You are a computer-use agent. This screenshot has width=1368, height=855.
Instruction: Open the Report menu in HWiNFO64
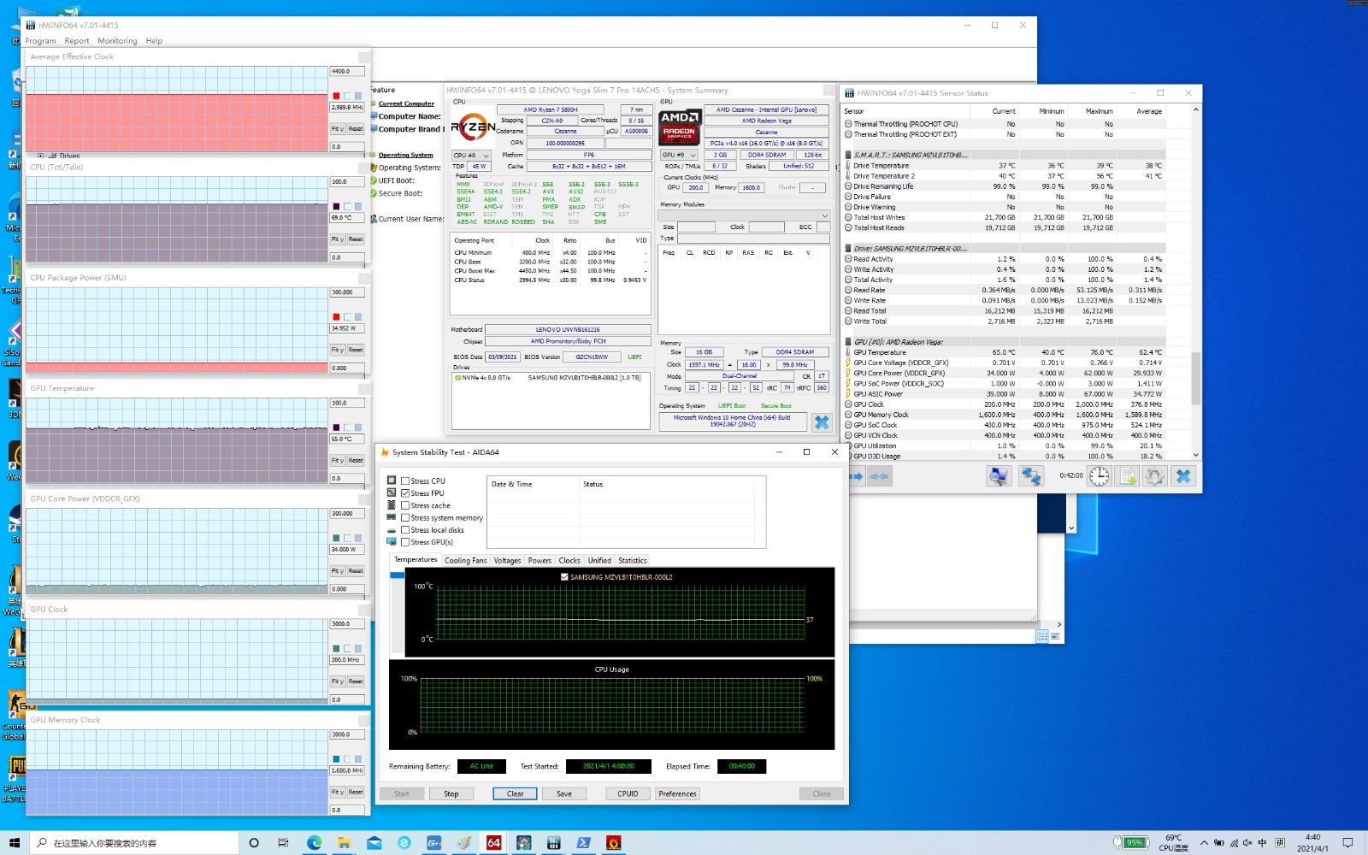point(77,41)
